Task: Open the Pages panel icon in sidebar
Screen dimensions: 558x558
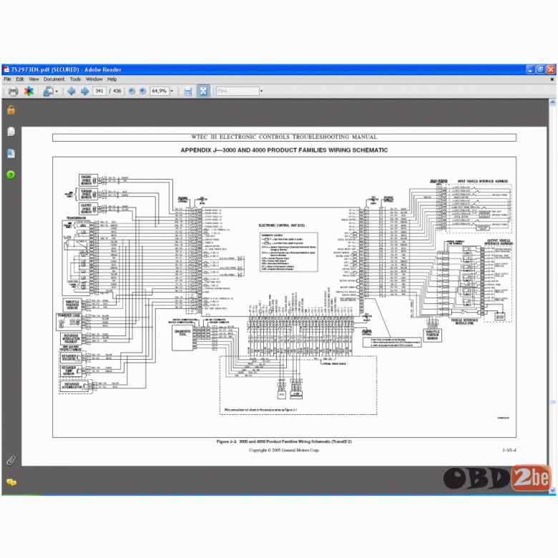Action: coord(11,132)
